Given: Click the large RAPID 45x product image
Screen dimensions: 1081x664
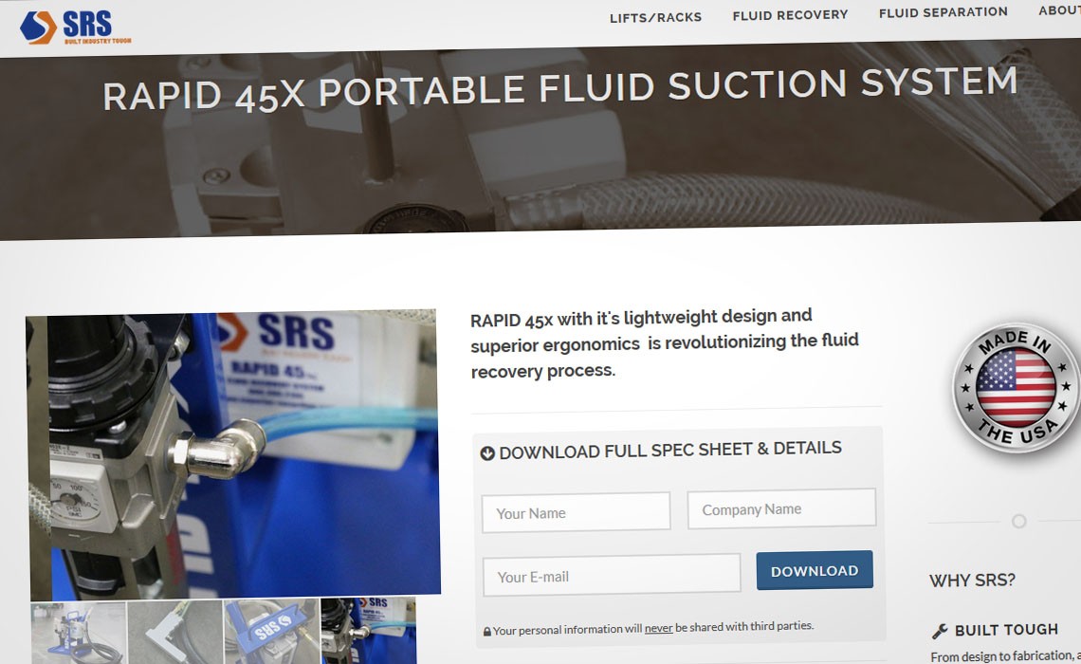Looking at the screenshot, I should point(232,455).
